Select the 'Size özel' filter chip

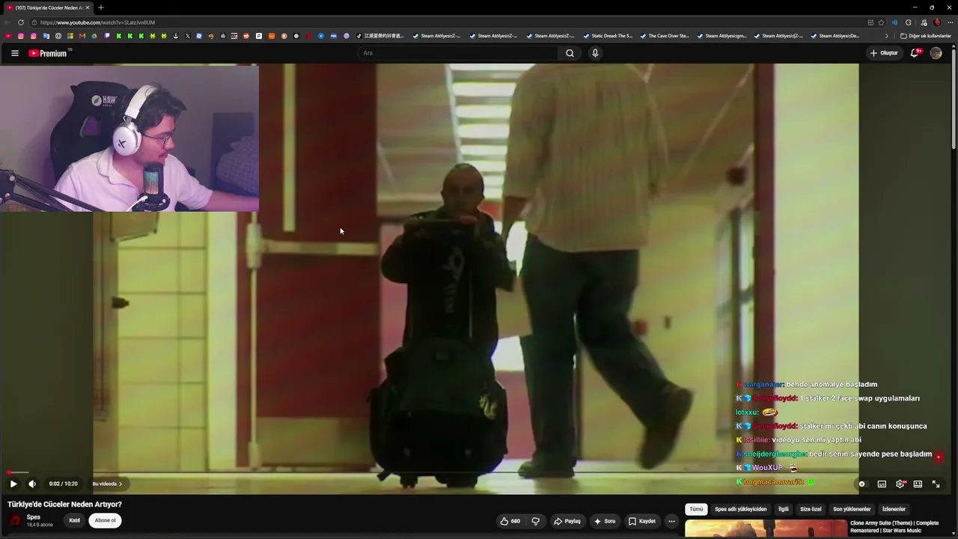click(x=811, y=509)
